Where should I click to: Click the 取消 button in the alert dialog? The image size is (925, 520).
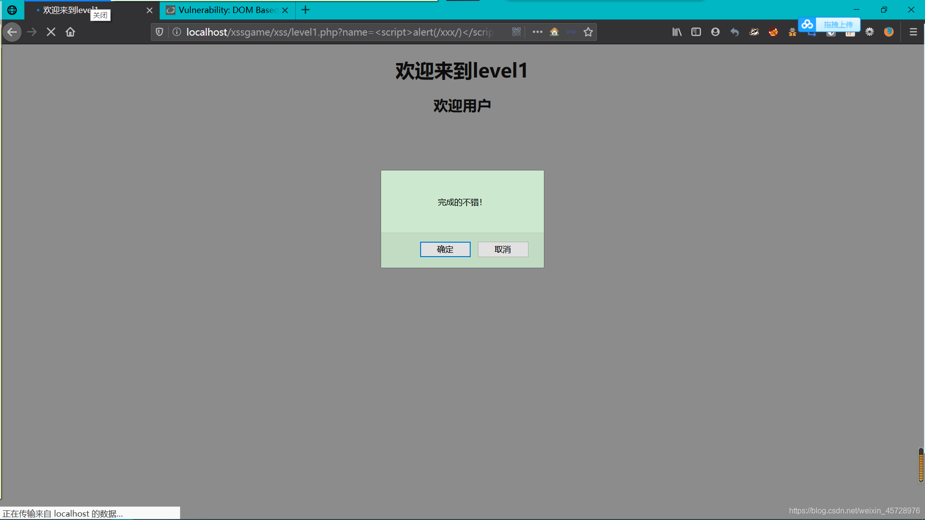[x=503, y=249]
